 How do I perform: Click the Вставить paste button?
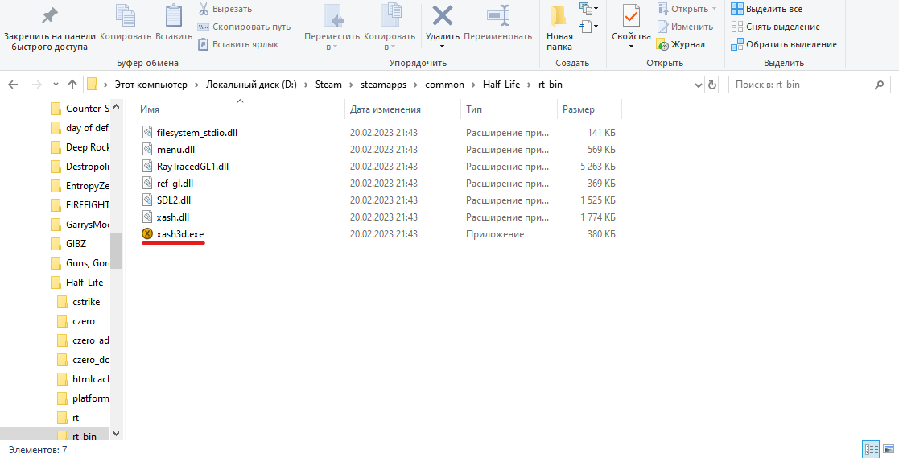(x=174, y=23)
